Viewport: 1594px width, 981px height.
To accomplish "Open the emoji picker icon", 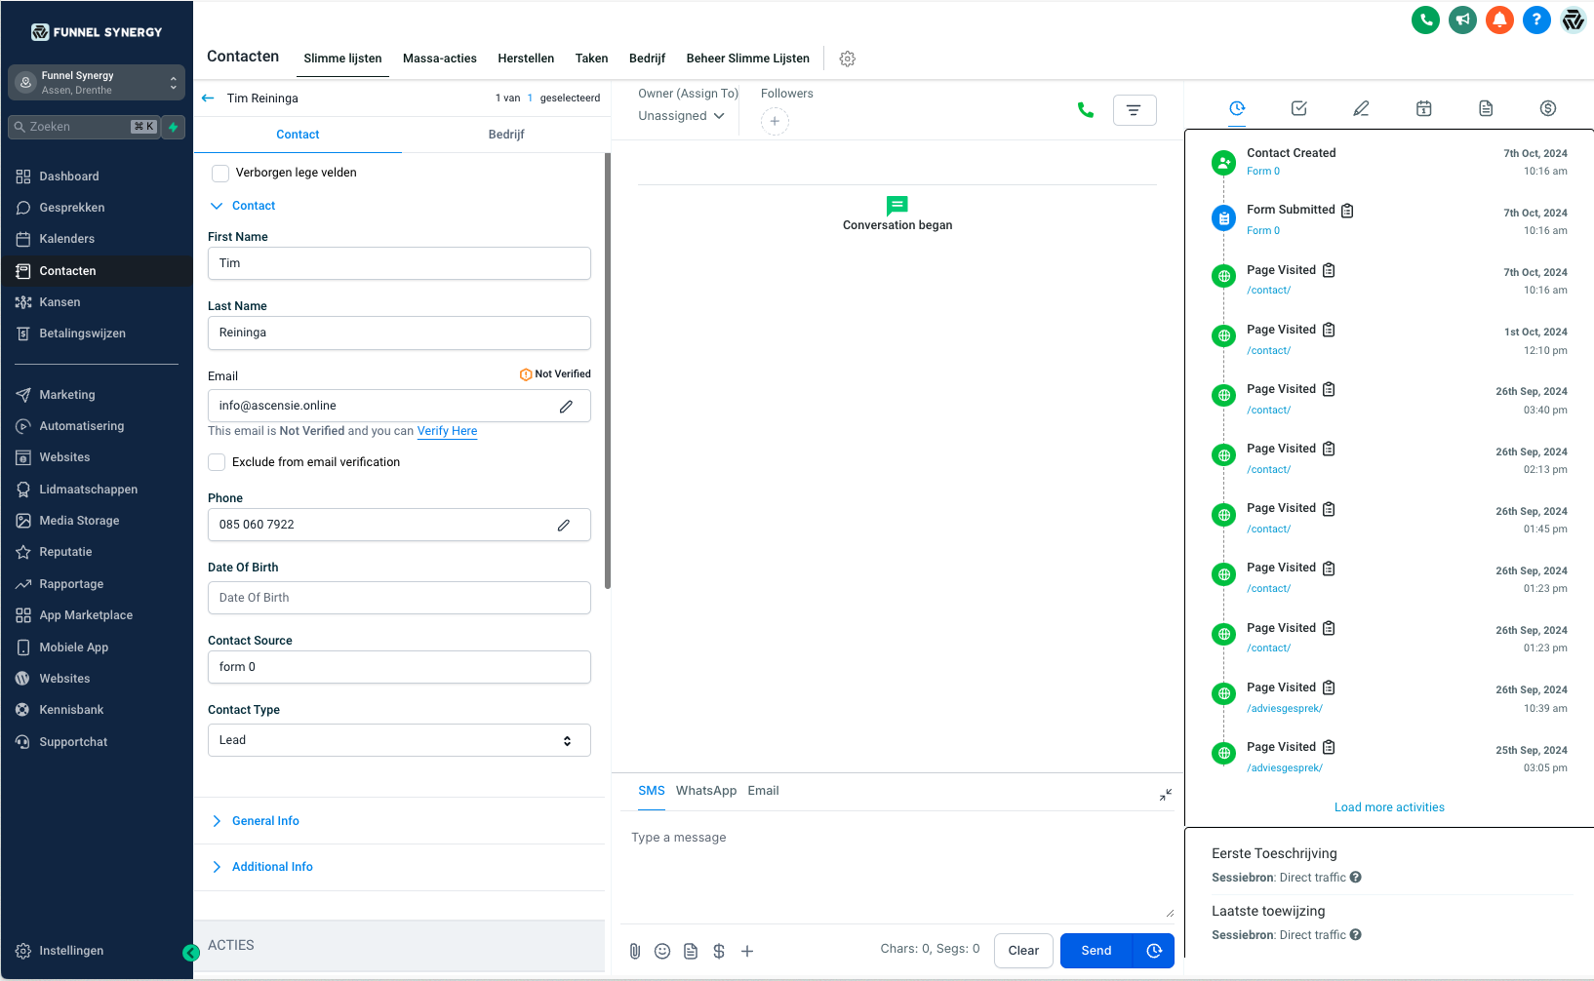I will (662, 951).
